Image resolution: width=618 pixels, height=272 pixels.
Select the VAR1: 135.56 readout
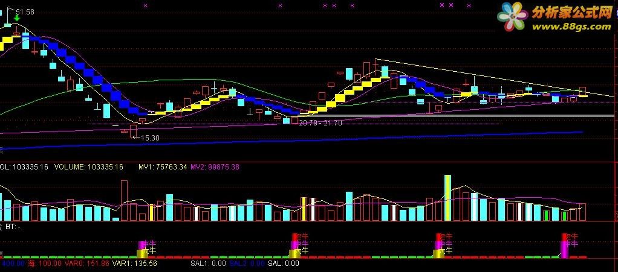[x=134, y=264]
